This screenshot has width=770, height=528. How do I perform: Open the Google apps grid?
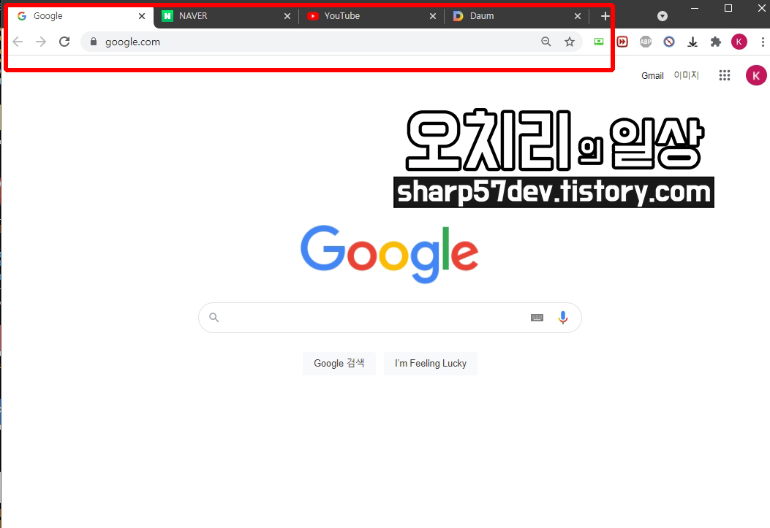725,75
